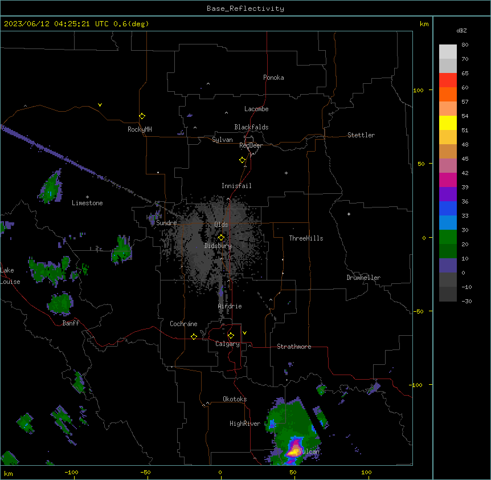Click the yellow diamond marker south of RedDeer
491x480 pixels.
[242, 160]
